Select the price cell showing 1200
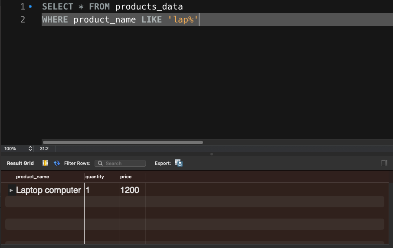The image size is (393, 248). tap(130, 190)
